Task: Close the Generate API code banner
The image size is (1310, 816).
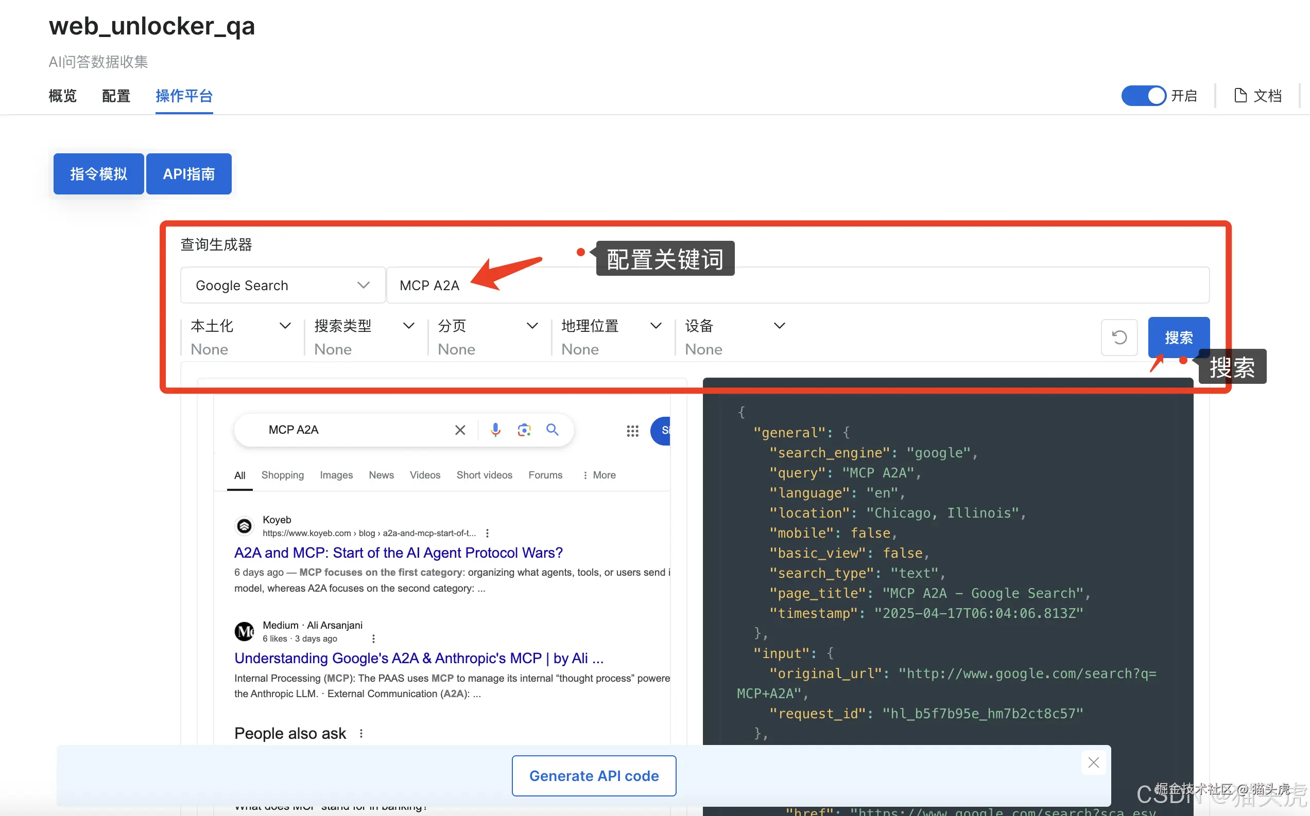Action: coord(1093,762)
